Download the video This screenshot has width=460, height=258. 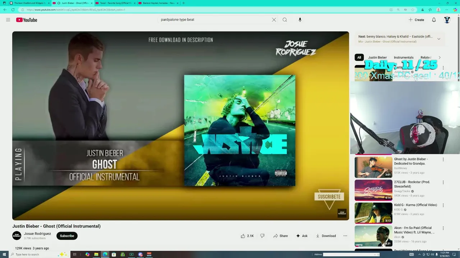coord(326,236)
